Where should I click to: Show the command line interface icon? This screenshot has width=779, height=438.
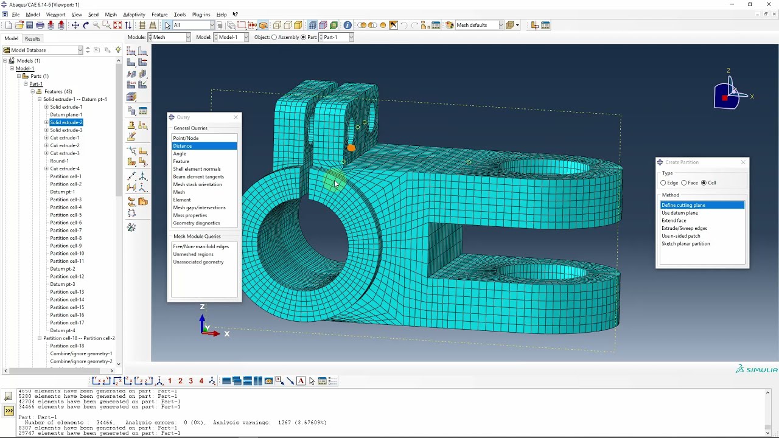tap(9, 411)
